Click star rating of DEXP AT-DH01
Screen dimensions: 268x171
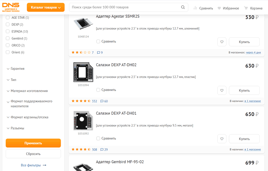click(x=81, y=149)
